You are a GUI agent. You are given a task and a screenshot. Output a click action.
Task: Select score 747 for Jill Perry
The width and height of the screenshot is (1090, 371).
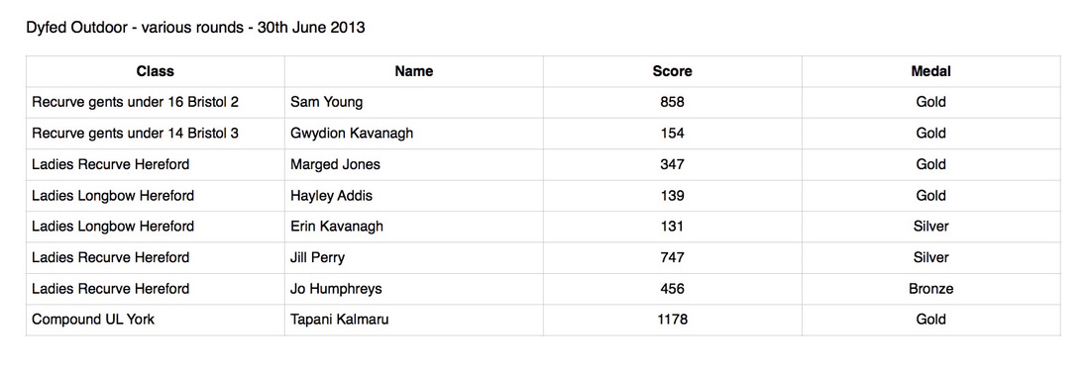[x=672, y=257]
